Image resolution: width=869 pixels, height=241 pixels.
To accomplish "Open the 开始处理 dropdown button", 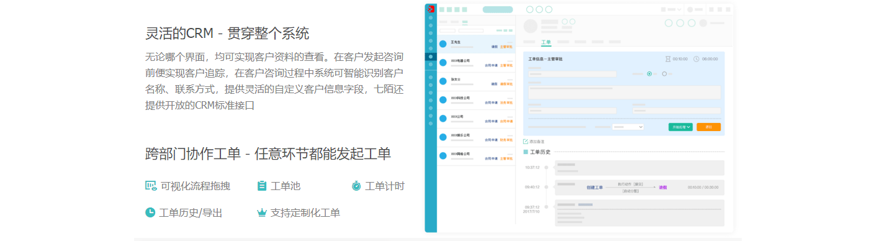I will click(x=680, y=127).
